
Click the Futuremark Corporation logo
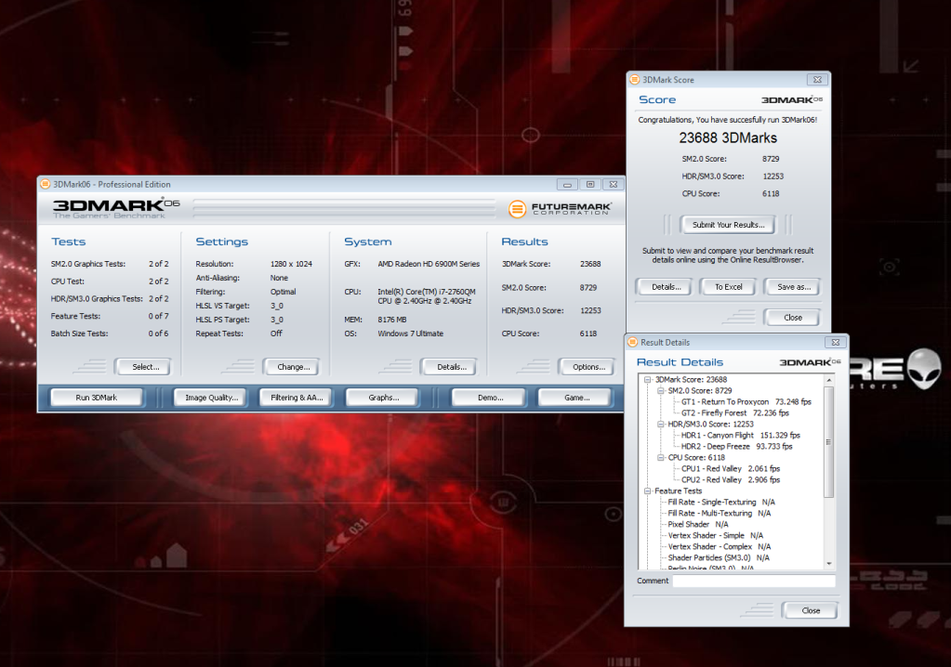pos(561,209)
